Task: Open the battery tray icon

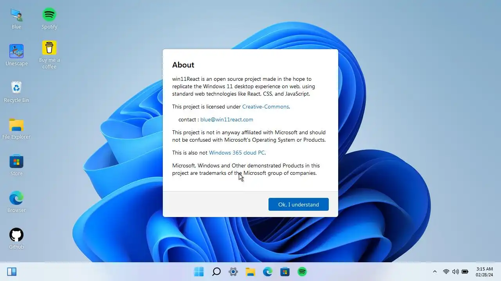Action: 465,272
